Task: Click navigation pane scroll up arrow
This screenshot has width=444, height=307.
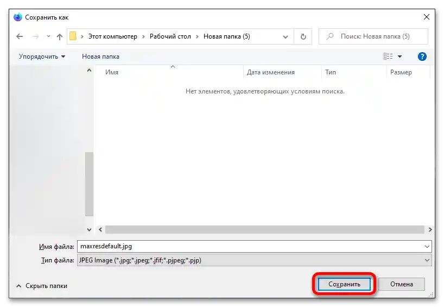Action: [89, 70]
